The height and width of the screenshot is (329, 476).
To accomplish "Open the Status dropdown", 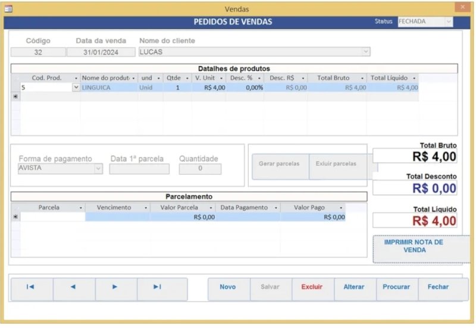I will coord(448,21).
